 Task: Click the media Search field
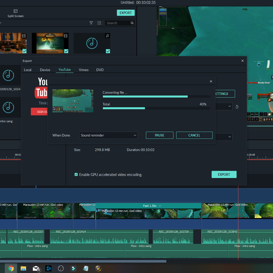pos(118,23)
